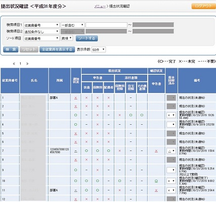Open row 7 原本回収済み △ dropdown
The height and width of the screenshot is (202, 216).
[171, 151]
